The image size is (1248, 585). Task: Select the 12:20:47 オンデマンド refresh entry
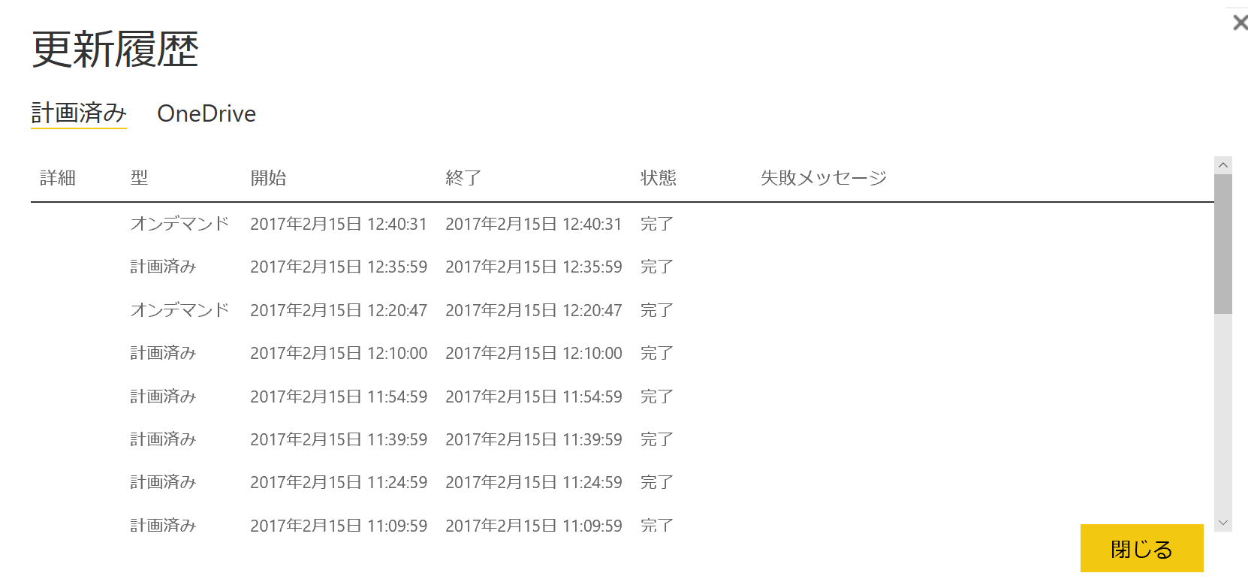point(375,309)
